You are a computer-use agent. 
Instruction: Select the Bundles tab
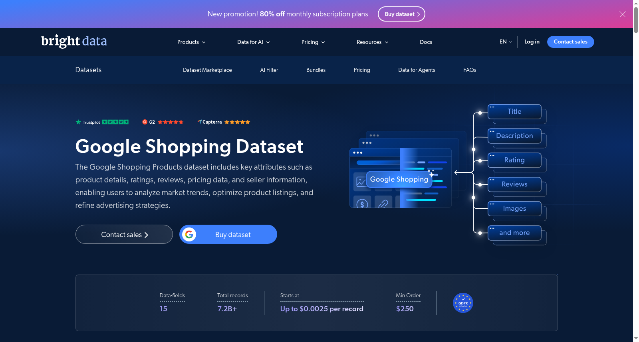pyautogui.click(x=316, y=70)
